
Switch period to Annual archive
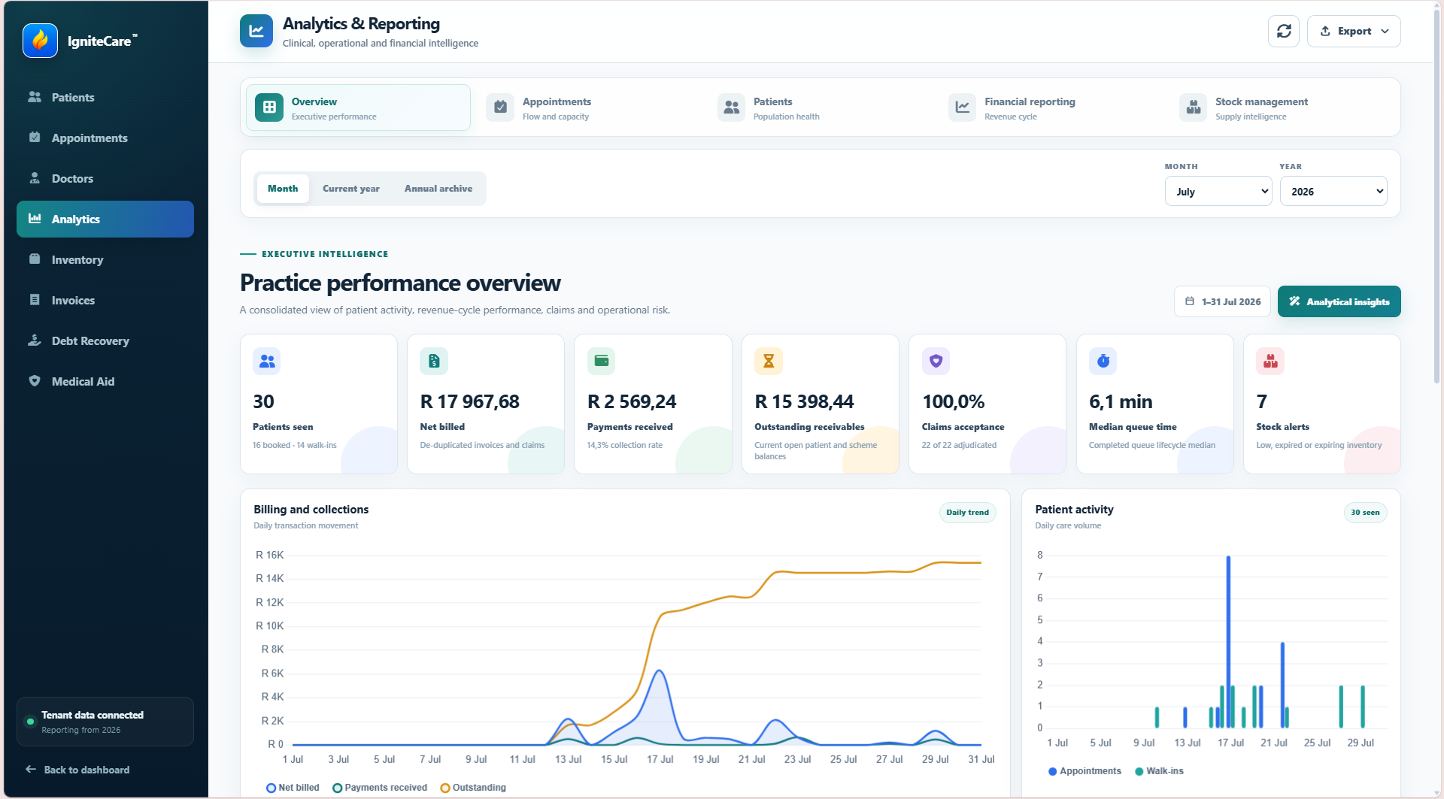438,189
